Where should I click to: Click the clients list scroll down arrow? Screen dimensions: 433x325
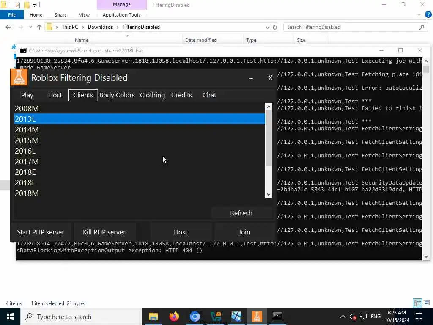[269, 195]
